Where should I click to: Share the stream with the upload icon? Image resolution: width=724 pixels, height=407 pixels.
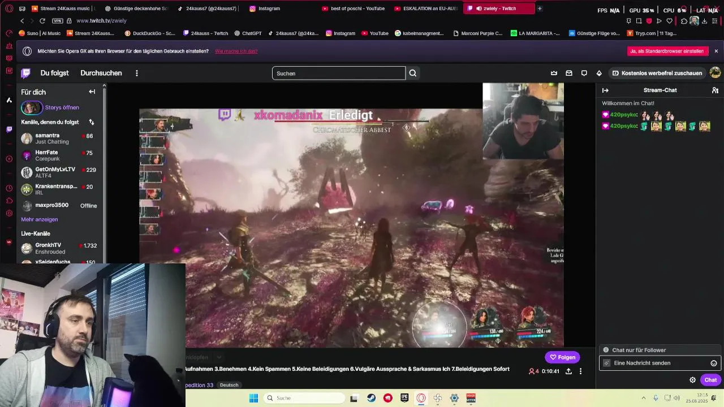point(568,371)
